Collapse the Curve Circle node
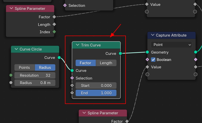 16,49
